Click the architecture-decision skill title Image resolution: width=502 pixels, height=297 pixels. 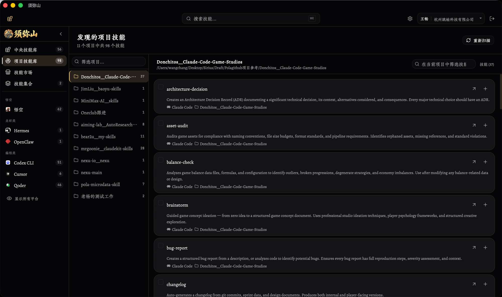tap(187, 89)
